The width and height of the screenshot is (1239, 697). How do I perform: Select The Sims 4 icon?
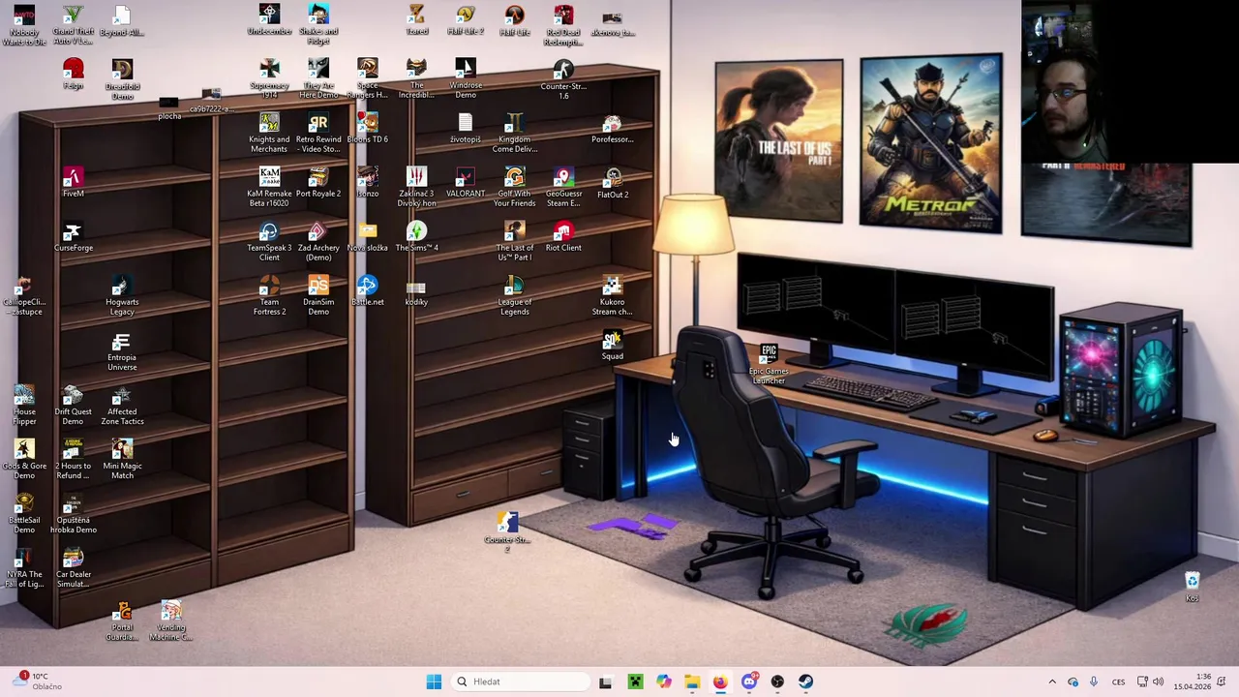(x=416, y=237)
